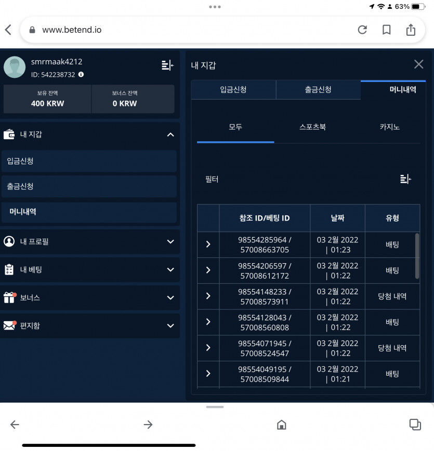Expand the 내 베팅 section chevron

pos(170,270)
